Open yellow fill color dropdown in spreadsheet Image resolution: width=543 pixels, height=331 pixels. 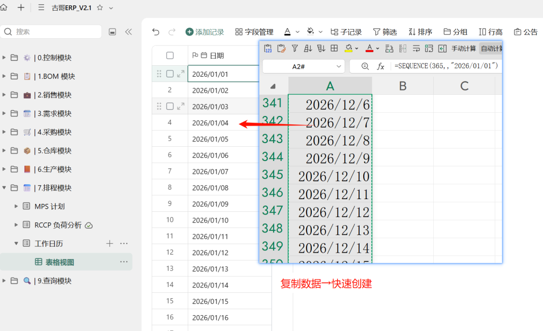point(357,49)
